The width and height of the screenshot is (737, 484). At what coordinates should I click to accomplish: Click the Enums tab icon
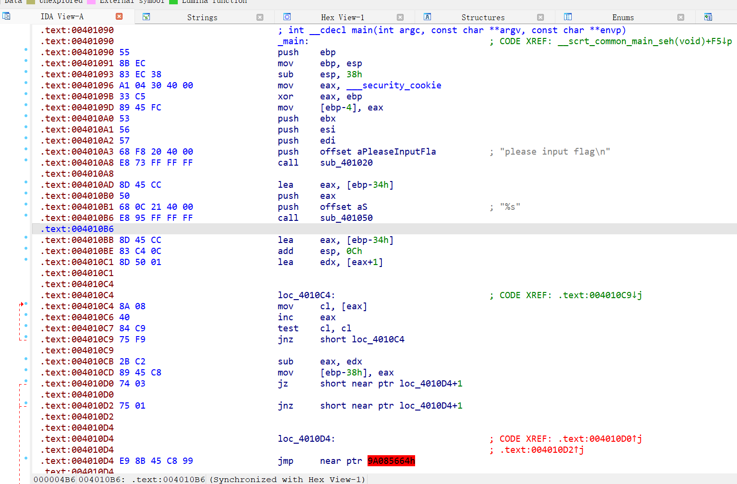click(567, 17)
